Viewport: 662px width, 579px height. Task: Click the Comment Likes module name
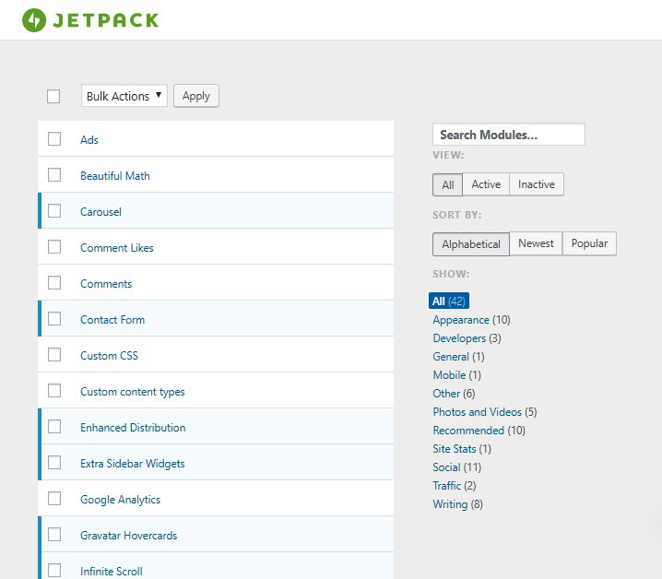click(x=116, y=247)
